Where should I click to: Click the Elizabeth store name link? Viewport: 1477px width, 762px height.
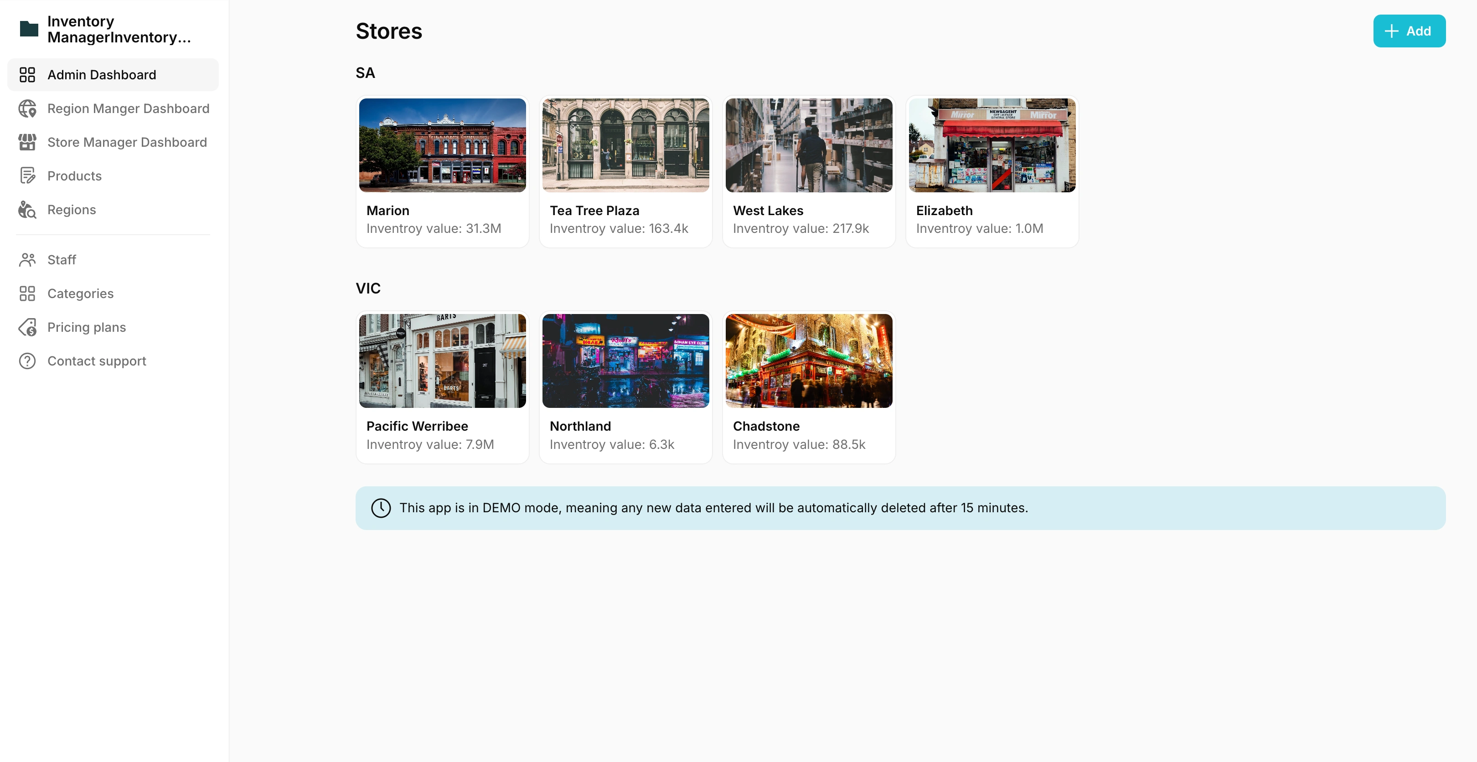click(x=944, y=211)
